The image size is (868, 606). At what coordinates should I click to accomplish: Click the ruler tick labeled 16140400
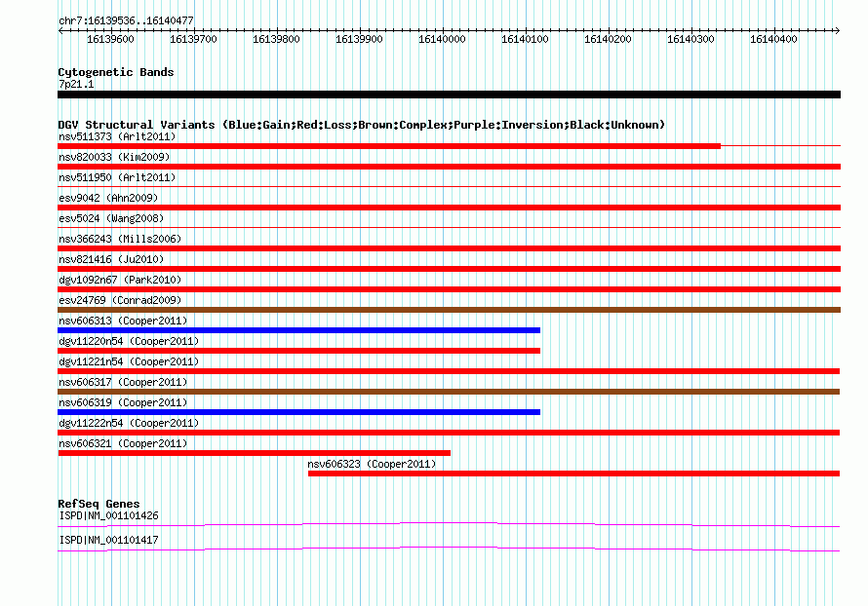coord(773,39)
